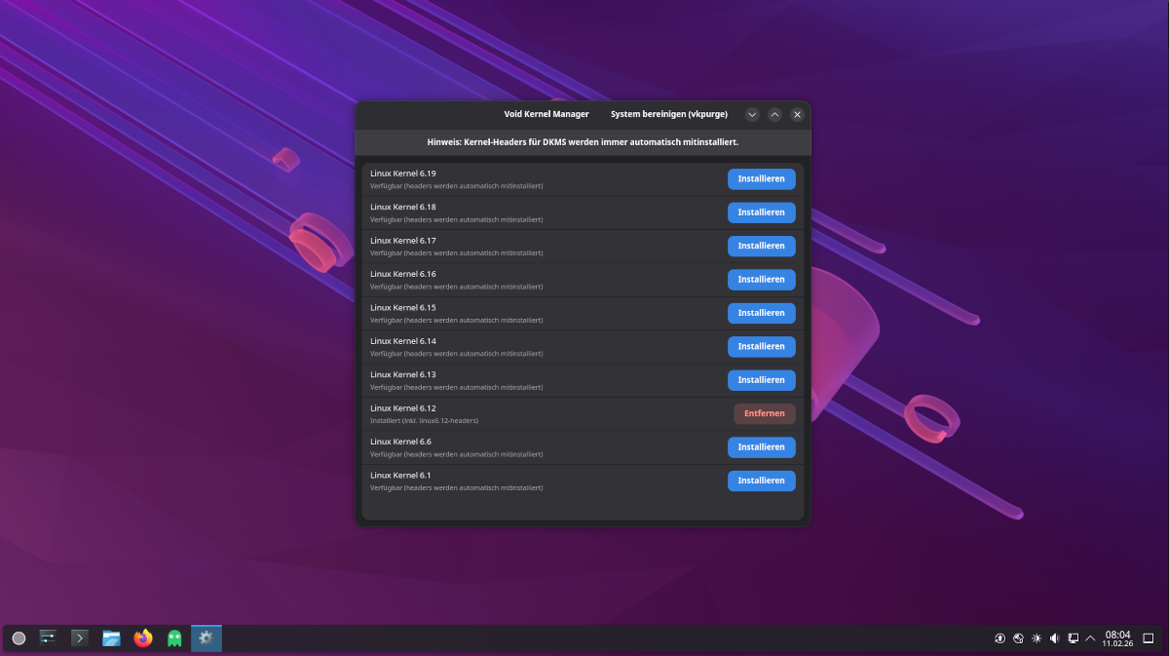Viewport: 1169px width, 656px height.
Task: Open the file manager in the taskbar
Action: click(x=111, y=637)
